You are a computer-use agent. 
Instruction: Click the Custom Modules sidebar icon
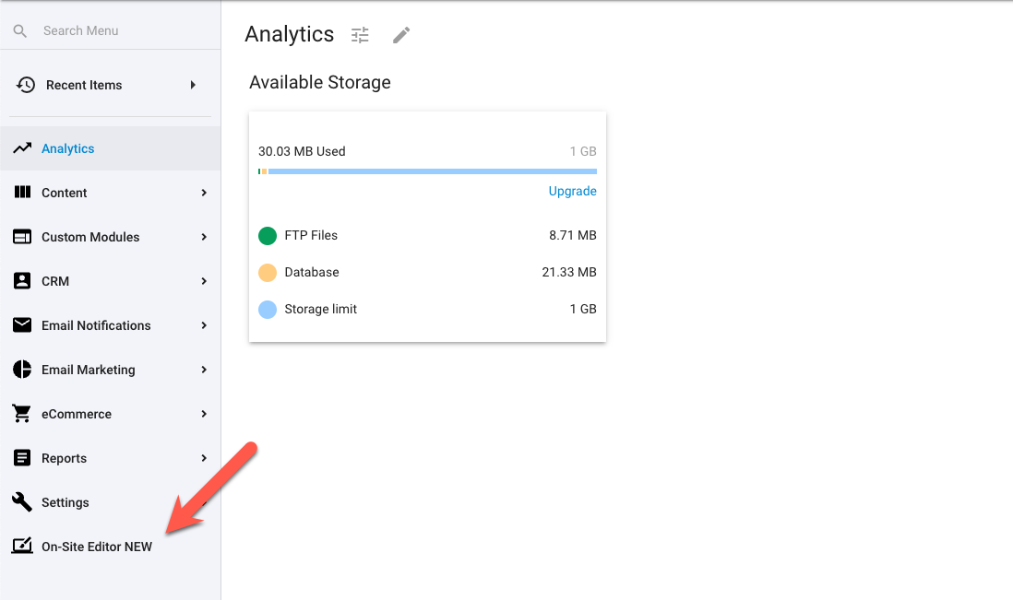22,237
